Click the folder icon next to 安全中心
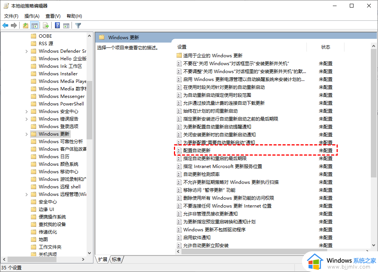This screenshot has height=272, width=378. coord(34,202)
